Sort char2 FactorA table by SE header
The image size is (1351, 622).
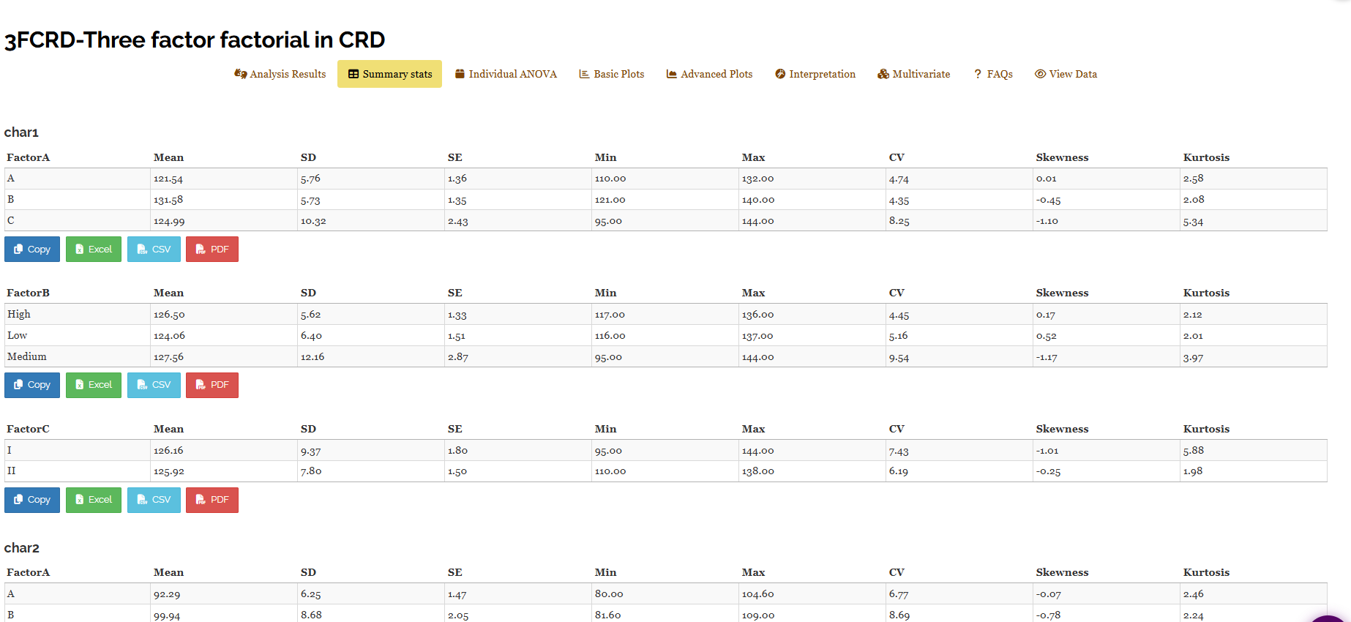[x=455, y=572]
